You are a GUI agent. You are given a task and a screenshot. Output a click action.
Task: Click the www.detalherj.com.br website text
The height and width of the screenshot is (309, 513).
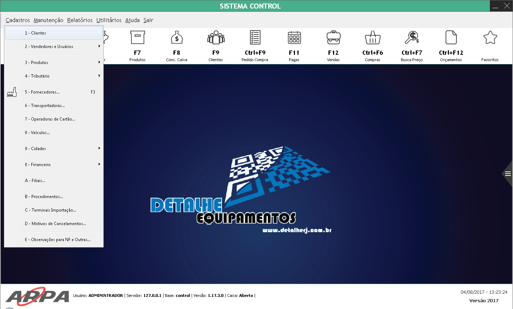(x=297, y=230)
